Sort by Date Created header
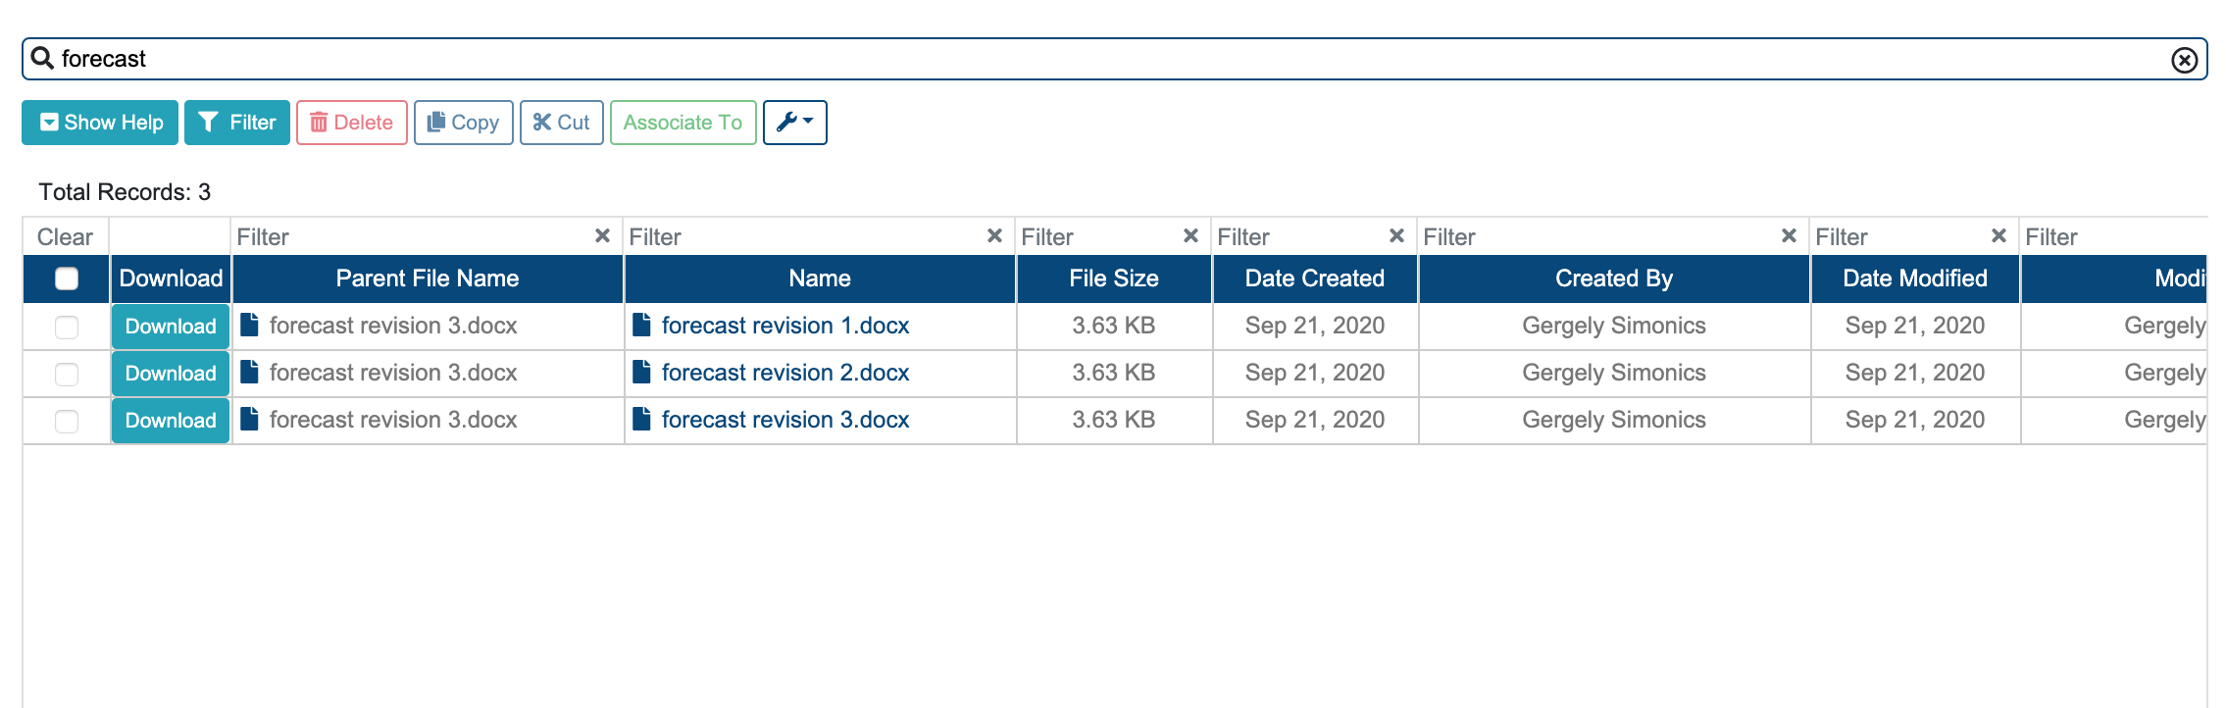This screenshot has height=708, width=2226. [1315, 278]
